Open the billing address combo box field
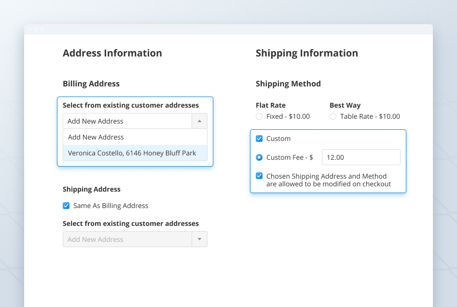 pyautogui.click(x=128, y=121)
